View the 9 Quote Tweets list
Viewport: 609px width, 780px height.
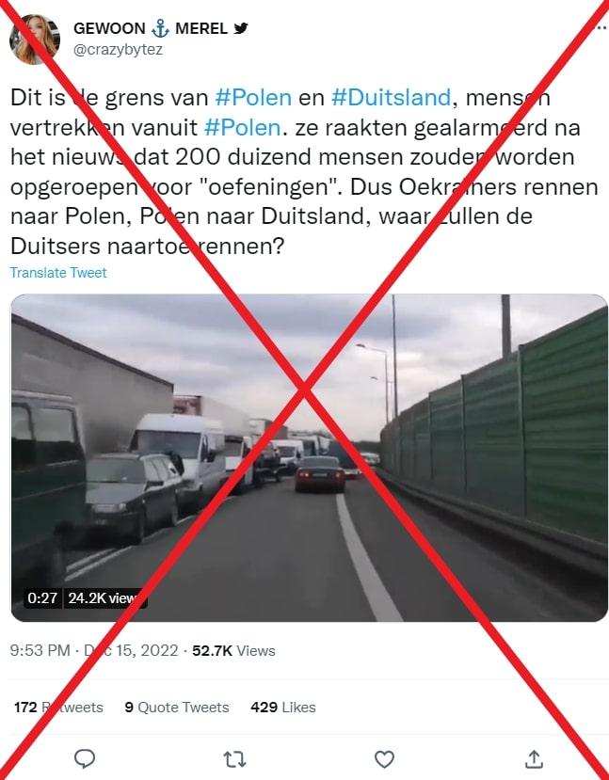(x=177, y=708)
